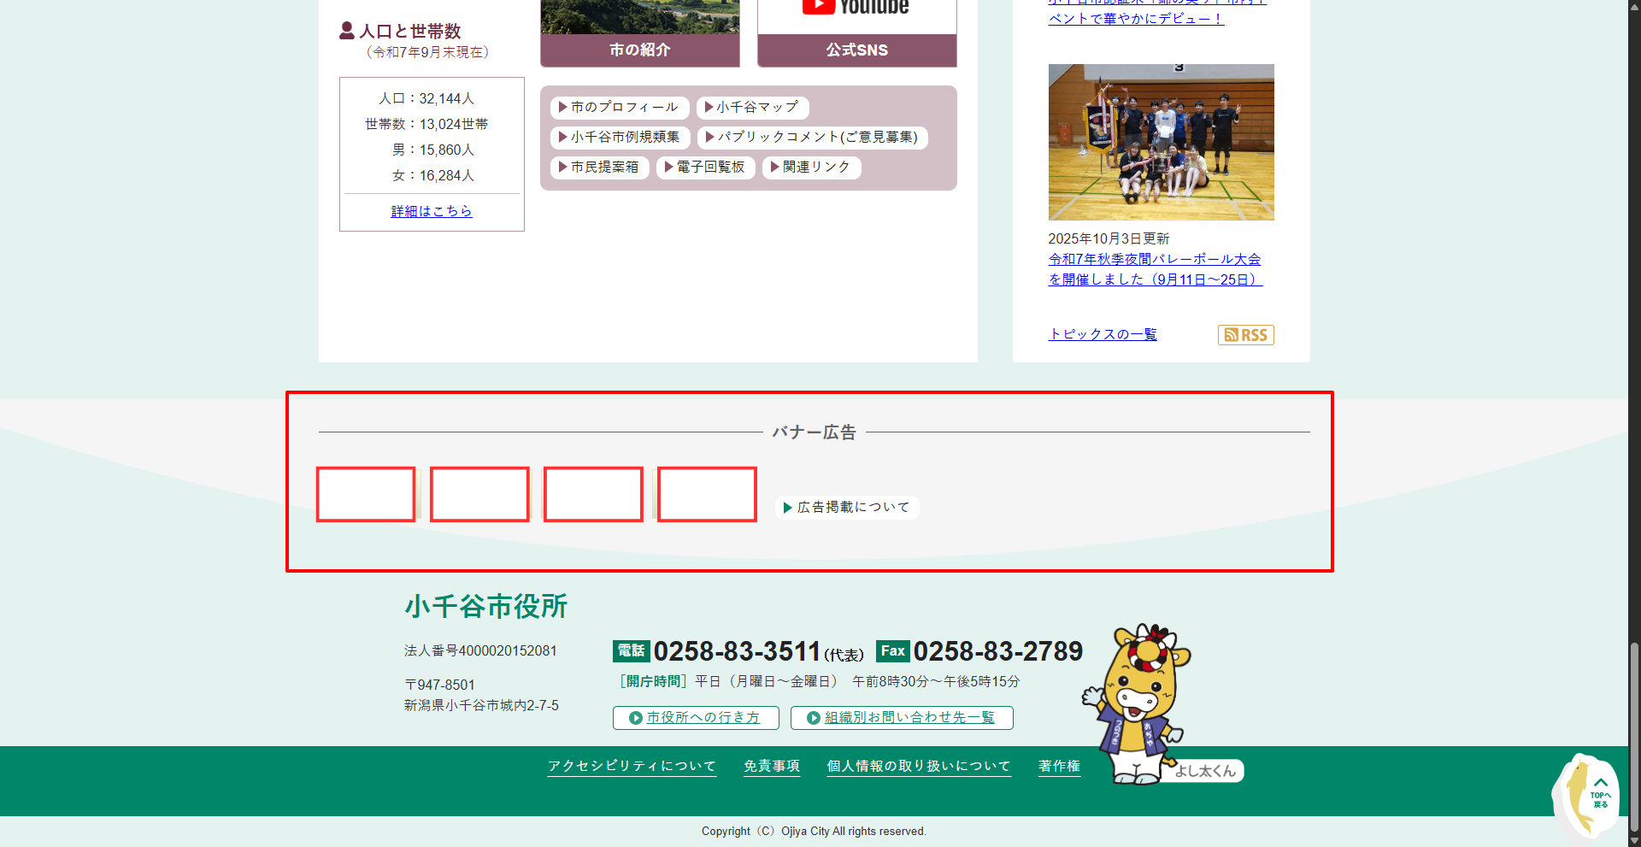Click the first banner ad slot

click(x=366, y=494)
